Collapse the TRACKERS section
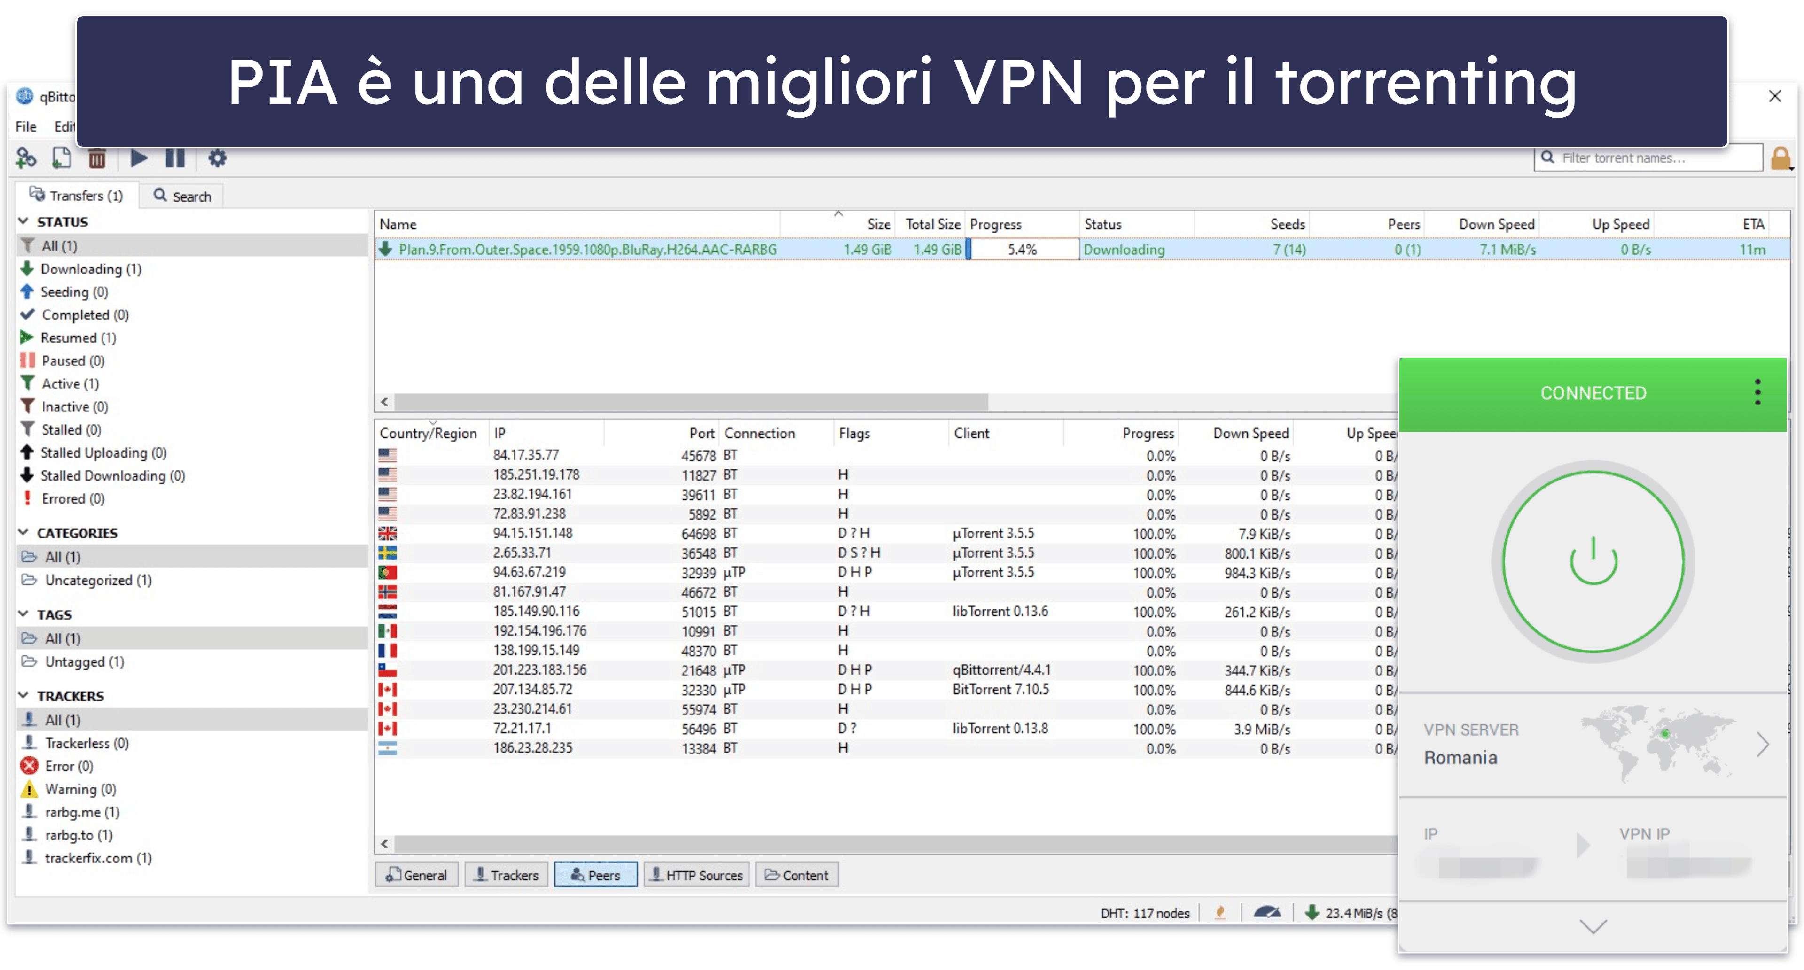The width and height of the screenshot is (1804, 970). tap(23, 696)
